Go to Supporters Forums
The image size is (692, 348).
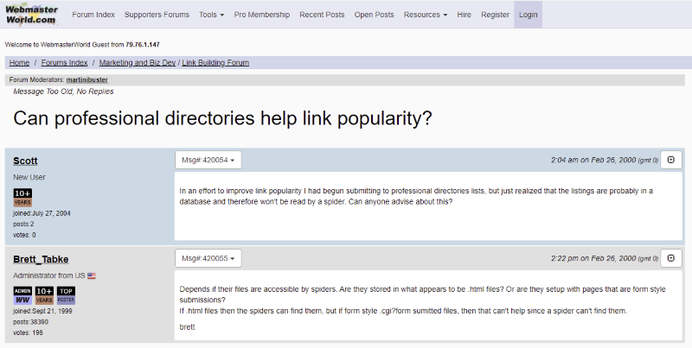pos(157,15)
